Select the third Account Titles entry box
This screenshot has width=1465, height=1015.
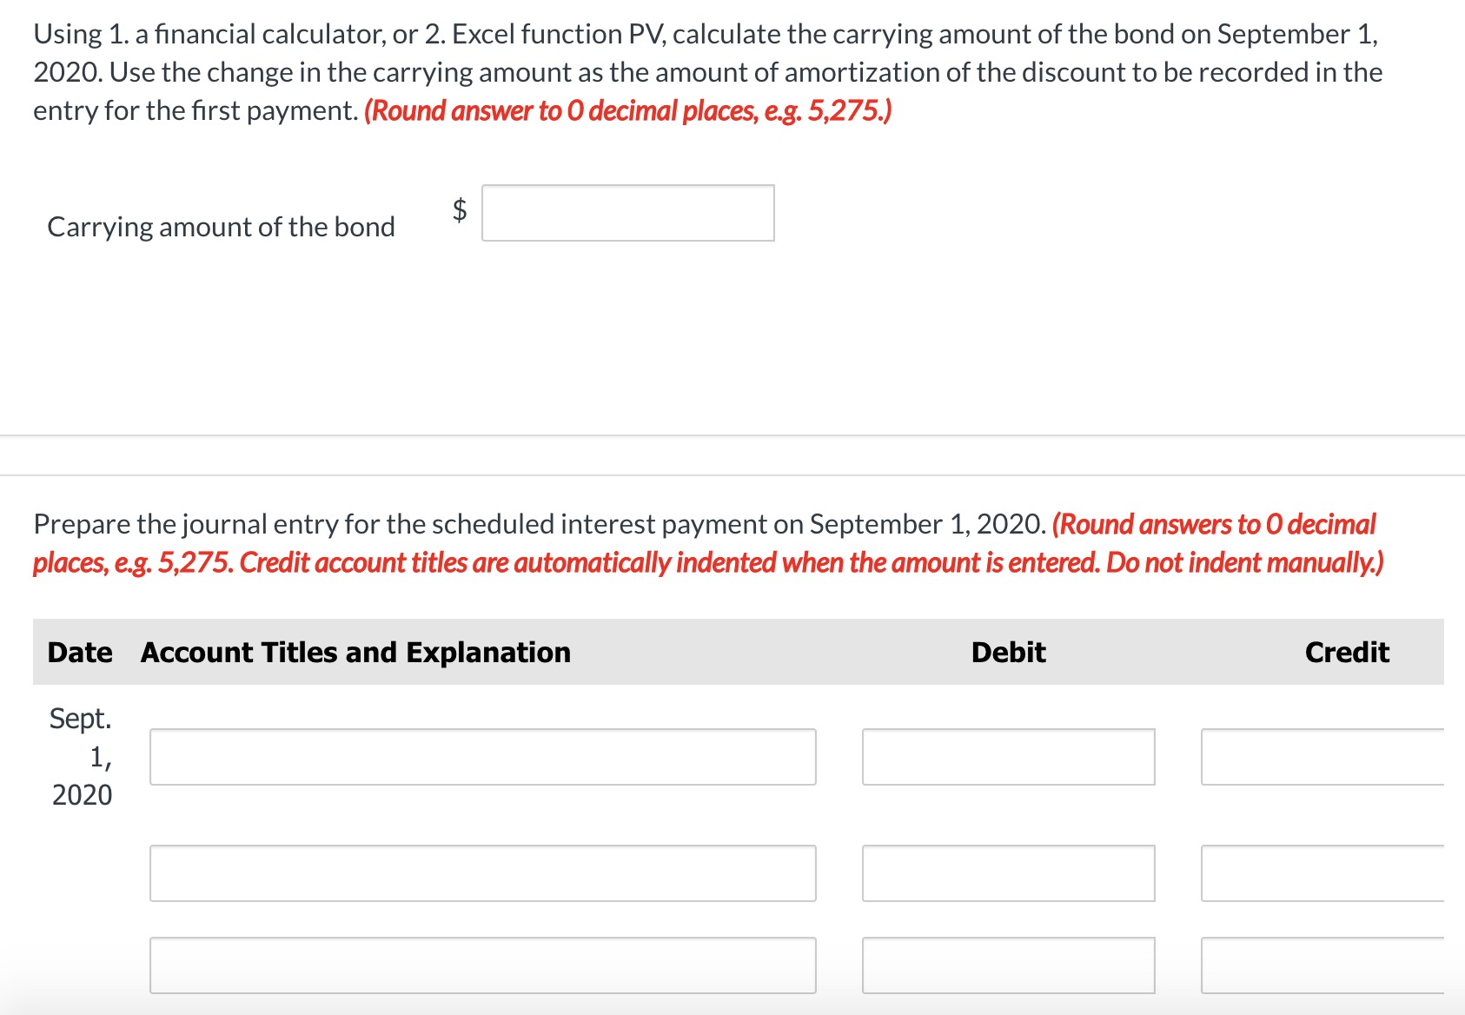(482, 965)
